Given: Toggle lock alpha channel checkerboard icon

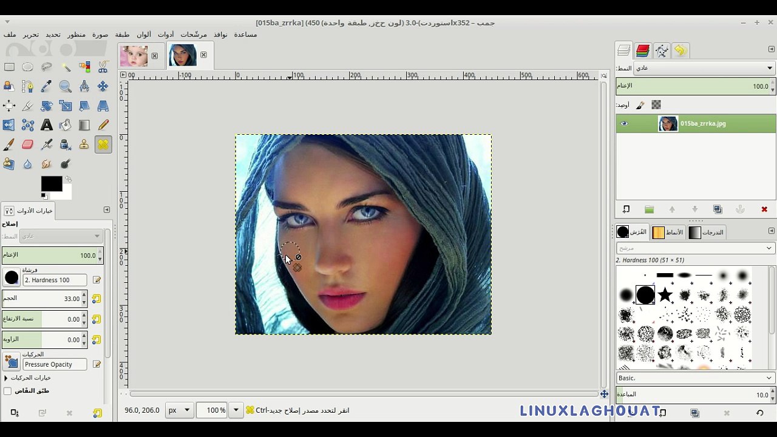Looking at the screenshot, I should click(656, 105).
